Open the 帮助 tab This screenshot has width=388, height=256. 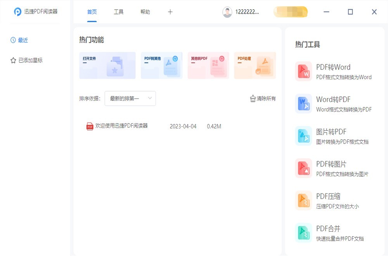pyautogui.click(x=145, y=12)
